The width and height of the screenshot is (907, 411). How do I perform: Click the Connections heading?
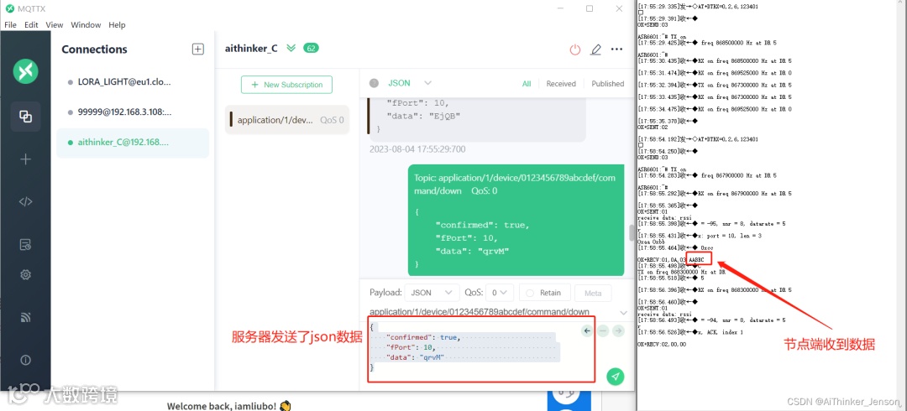point(94,49)
